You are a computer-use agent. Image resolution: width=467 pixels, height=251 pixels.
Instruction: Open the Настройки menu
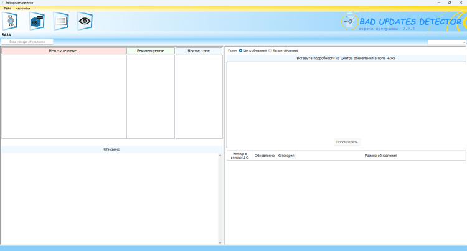point(22,9)
